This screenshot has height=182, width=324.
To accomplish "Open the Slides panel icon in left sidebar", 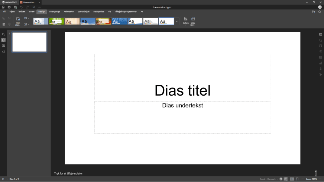I will pyautogui.click(x=3, y=40).
